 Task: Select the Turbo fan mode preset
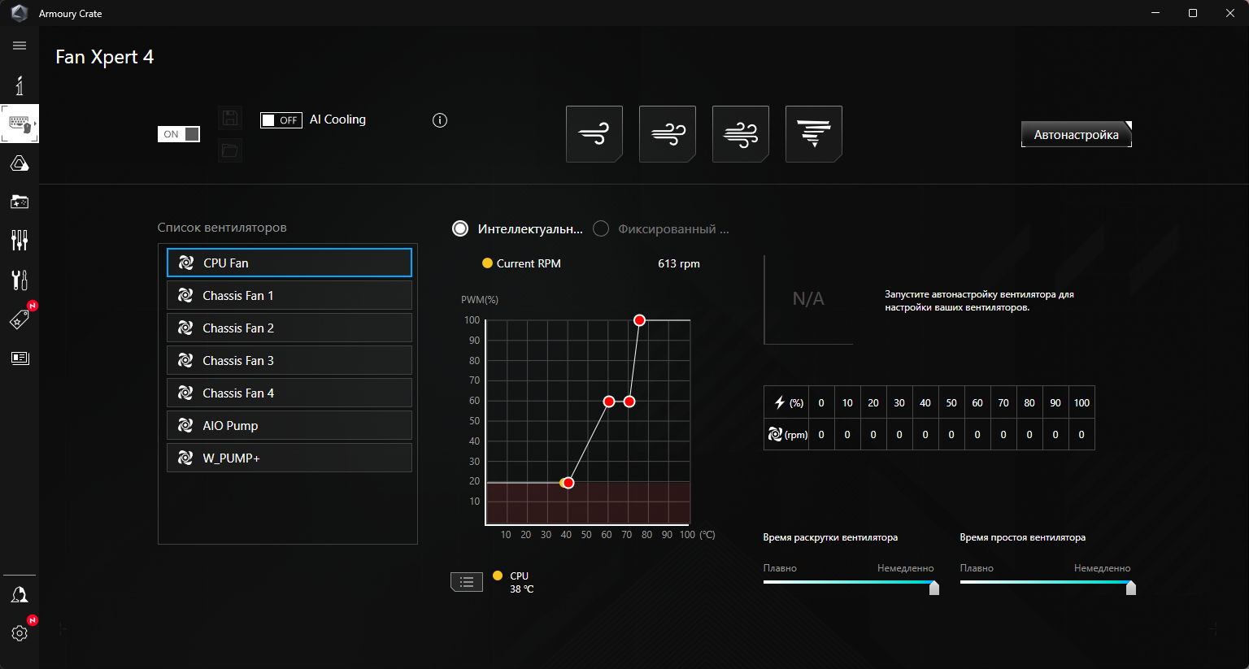(x=741, y=134)
